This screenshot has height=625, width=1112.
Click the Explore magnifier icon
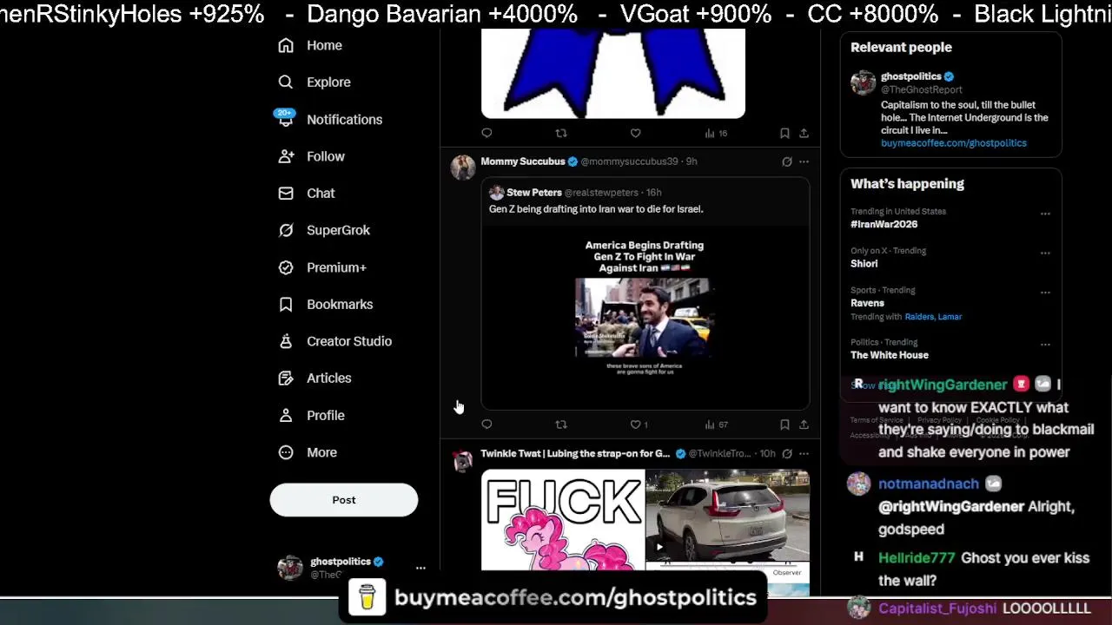tap(286, 82)
